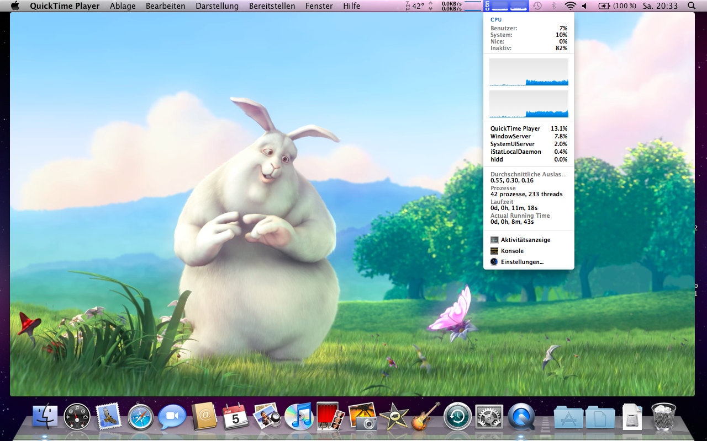The image size is (707, 441).
Task: Launch Dashboard from the Dock
Action: pyautogui.click(x=77, y=417)
